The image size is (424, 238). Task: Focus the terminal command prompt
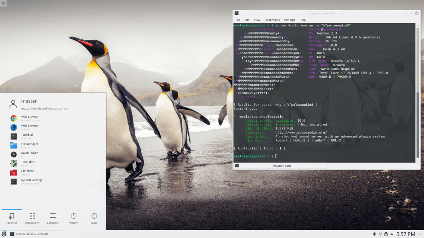[x=276, y=156]
